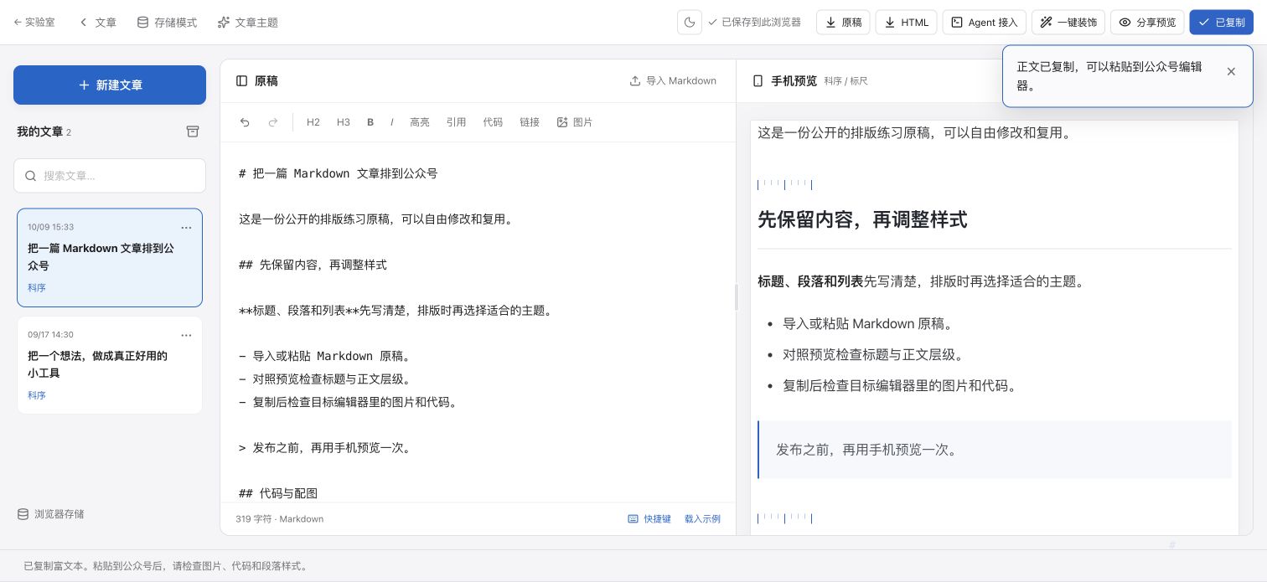Open the 文章 back chevron
Viewport: 1267px width, 582px height.
(97, 23)
